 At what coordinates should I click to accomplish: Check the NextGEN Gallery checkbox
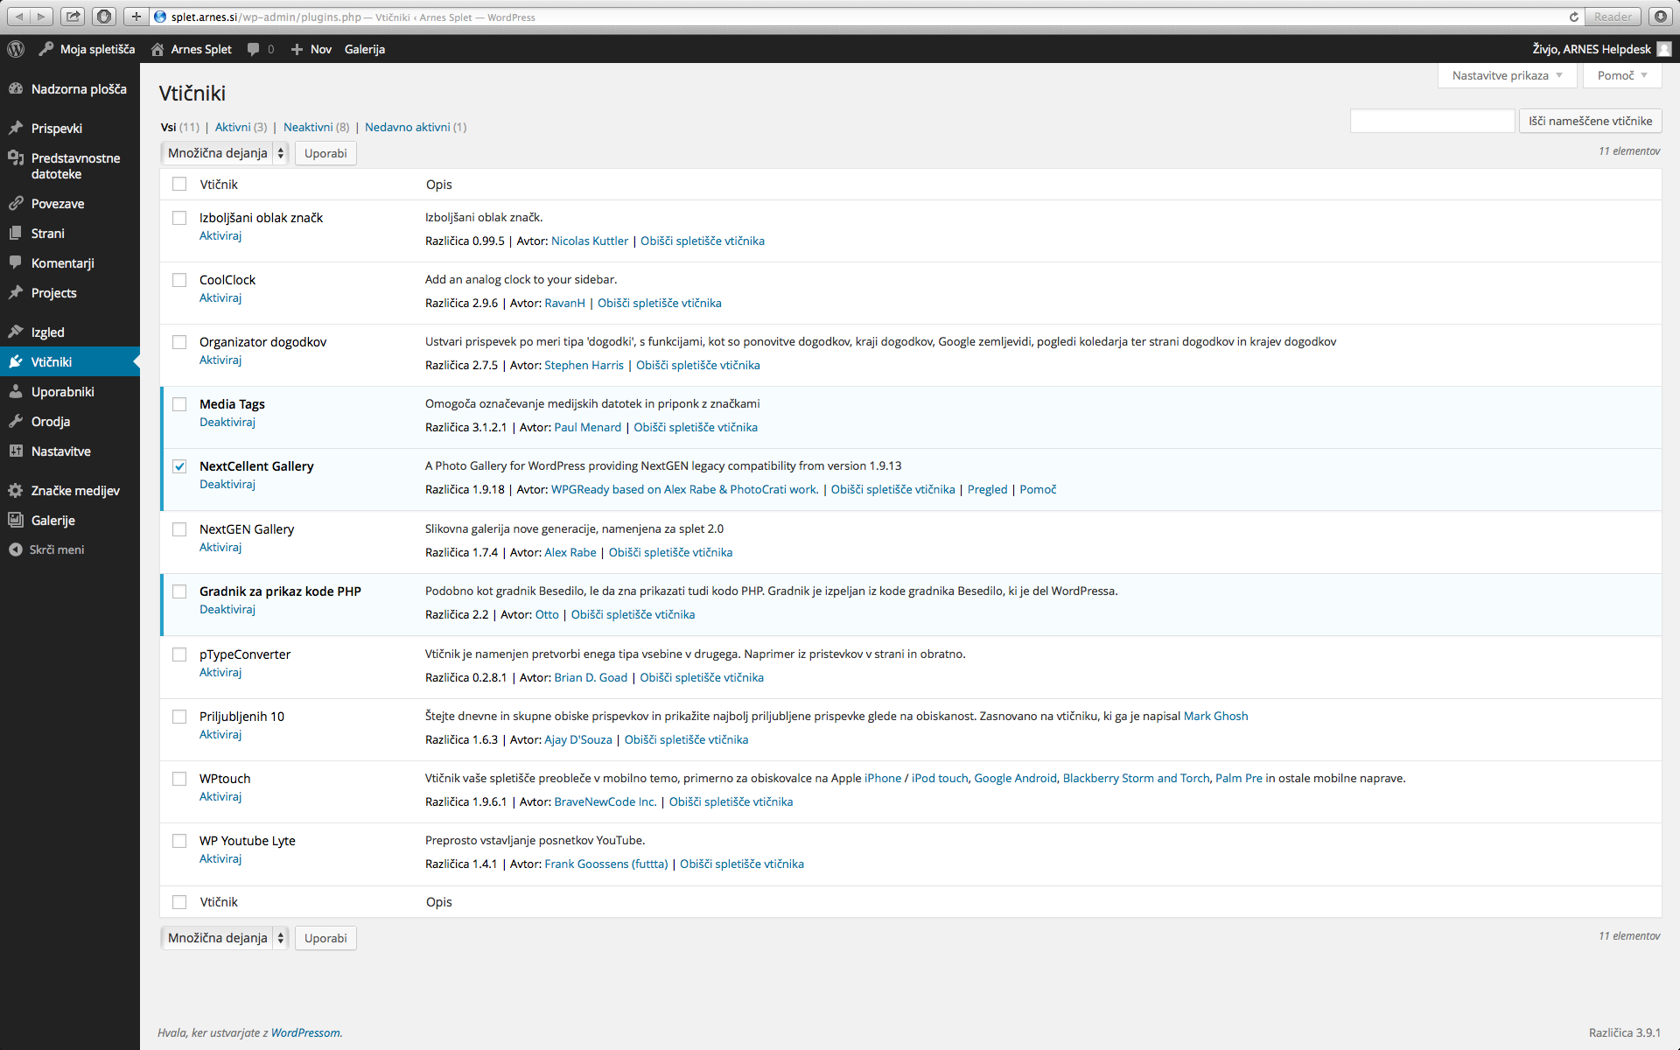tap(179, 529)
